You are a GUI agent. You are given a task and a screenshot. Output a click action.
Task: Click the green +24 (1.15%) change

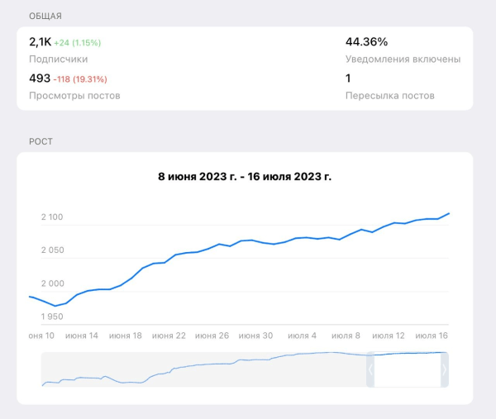pos(77,43)
